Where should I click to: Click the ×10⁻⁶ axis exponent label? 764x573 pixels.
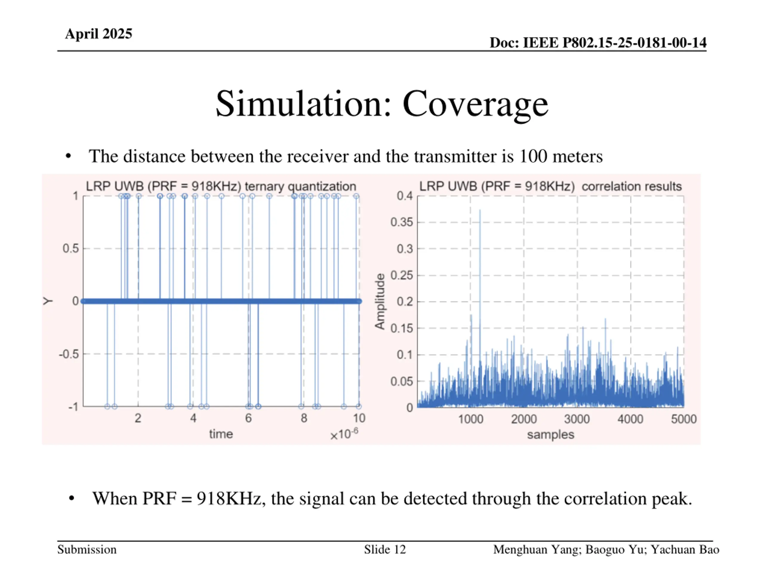tap(344, 434)
